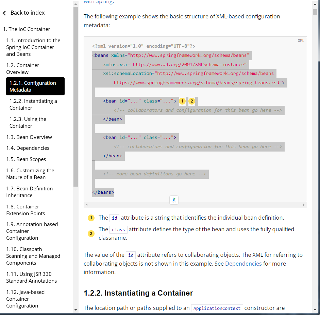Open 1.9. Annotation-based Container Configuration
320x315 pixels.
[32, 231]
